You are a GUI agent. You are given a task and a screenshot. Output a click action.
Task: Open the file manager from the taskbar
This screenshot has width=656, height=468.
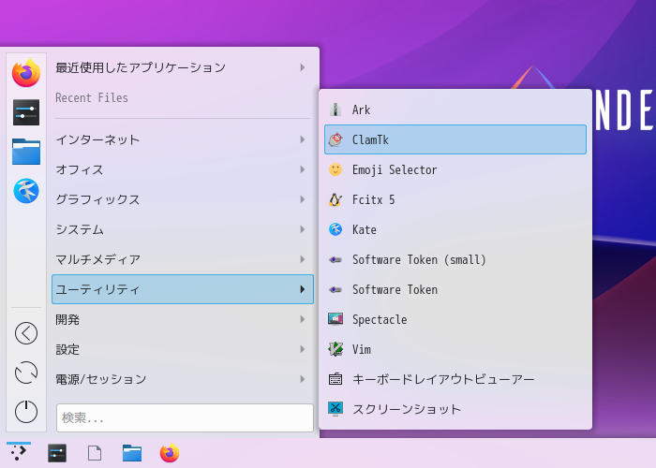132,453
